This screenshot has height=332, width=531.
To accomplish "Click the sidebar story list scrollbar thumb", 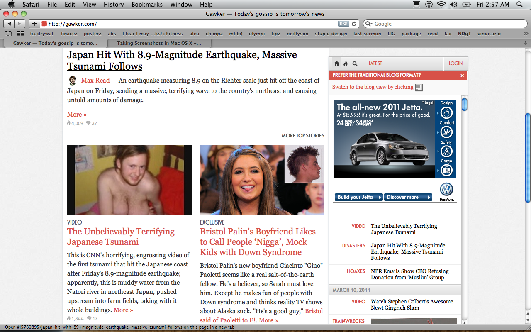I will pos(464,104).
